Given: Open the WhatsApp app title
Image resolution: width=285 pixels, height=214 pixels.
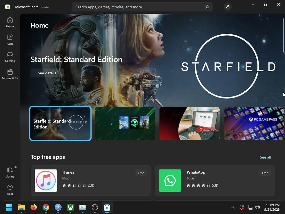Looking at the screenshot, I should click(x=196, y=172).
